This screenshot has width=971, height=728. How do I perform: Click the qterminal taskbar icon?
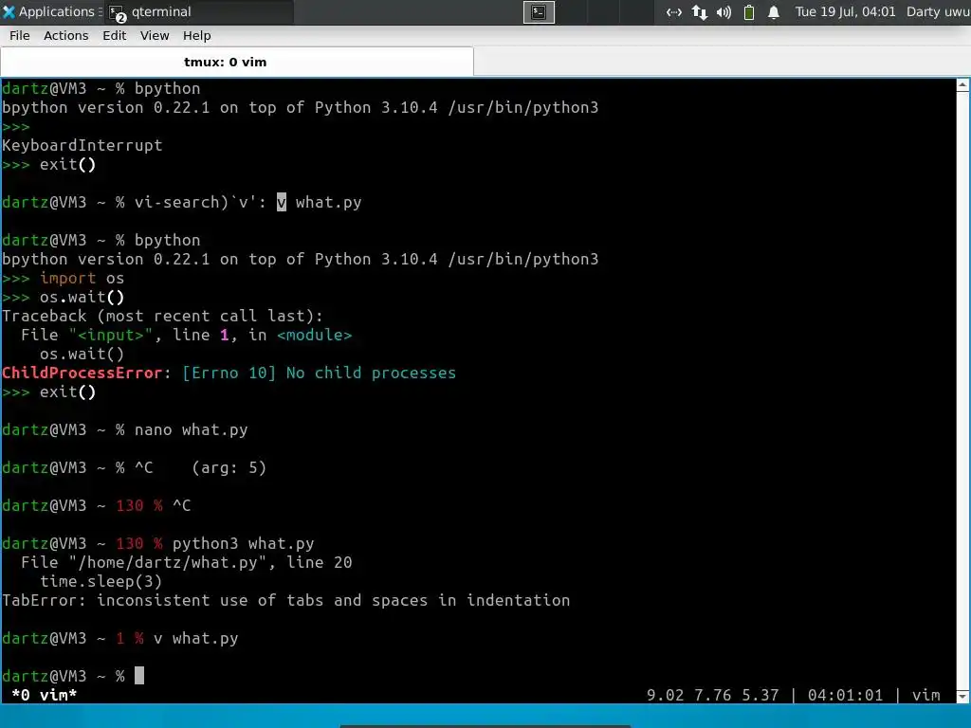(118, 12)
